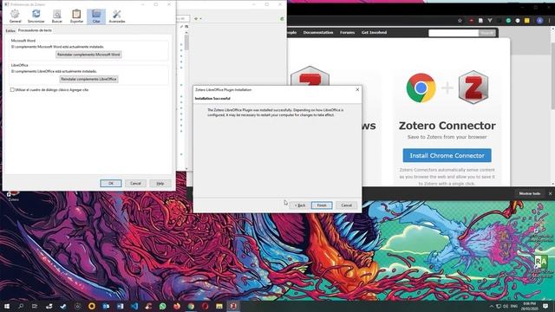
Task: Open Windows search from taskbar
Action: point(21,306)
